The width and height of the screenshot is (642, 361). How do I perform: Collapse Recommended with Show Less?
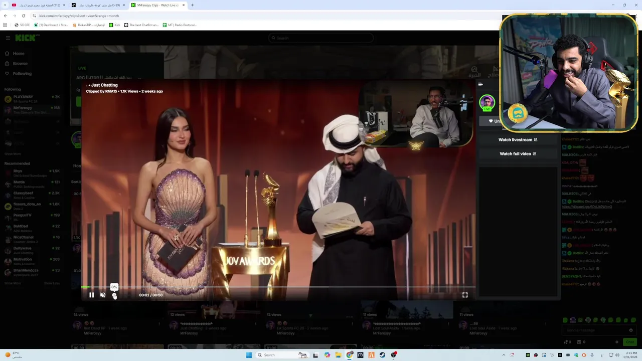point(52,283)
